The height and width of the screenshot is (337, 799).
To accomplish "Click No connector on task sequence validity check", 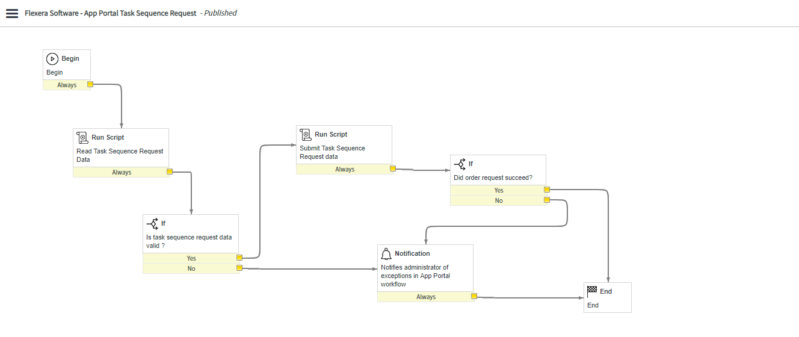I will click(239, 268).
